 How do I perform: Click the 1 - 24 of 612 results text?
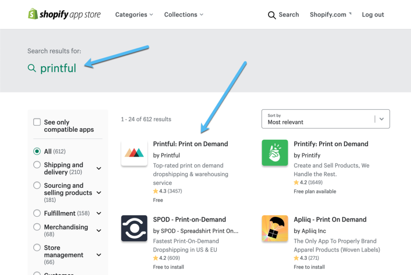(146, 119)
